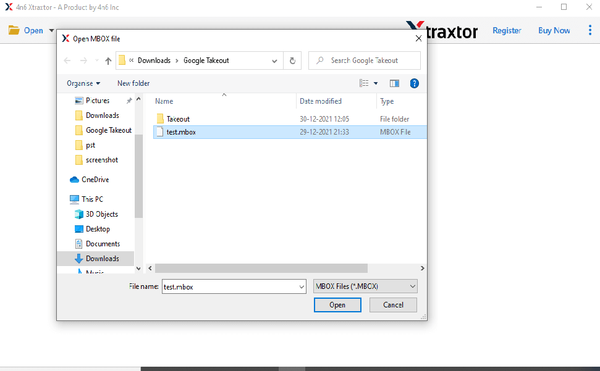Open the MBOX Files type filter dropdown
Screen dimensions: 600x371
365,286
